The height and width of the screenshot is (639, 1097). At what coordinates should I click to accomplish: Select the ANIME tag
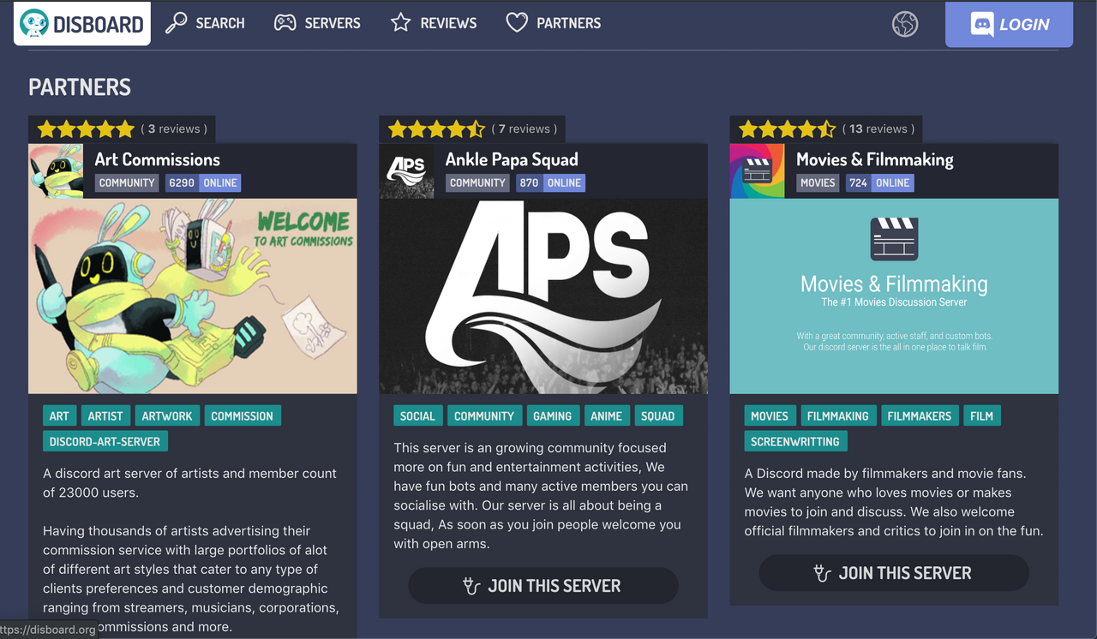pyautogui.click(x=607, y=416)
